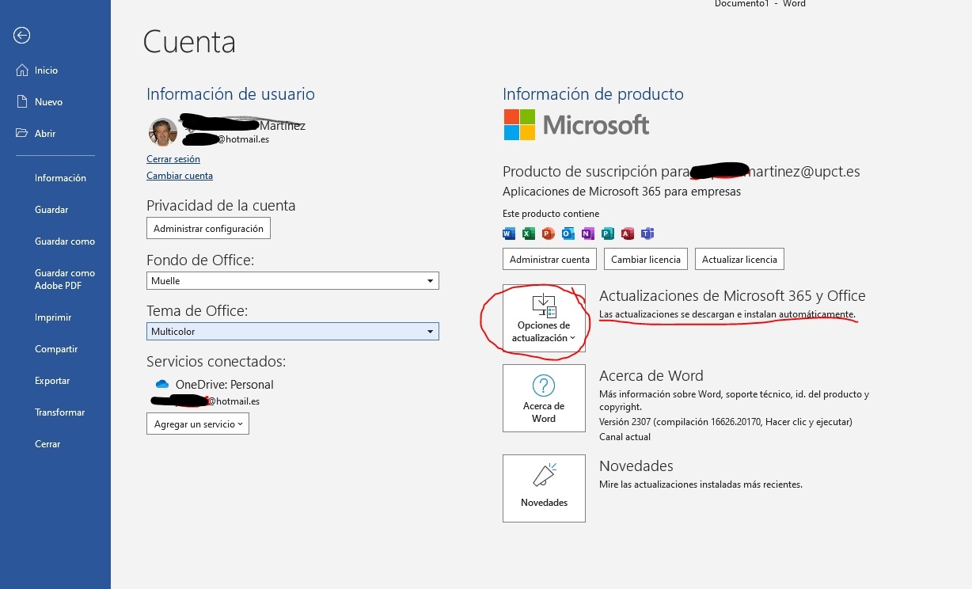Click the Excel product icon

point(529,234)
